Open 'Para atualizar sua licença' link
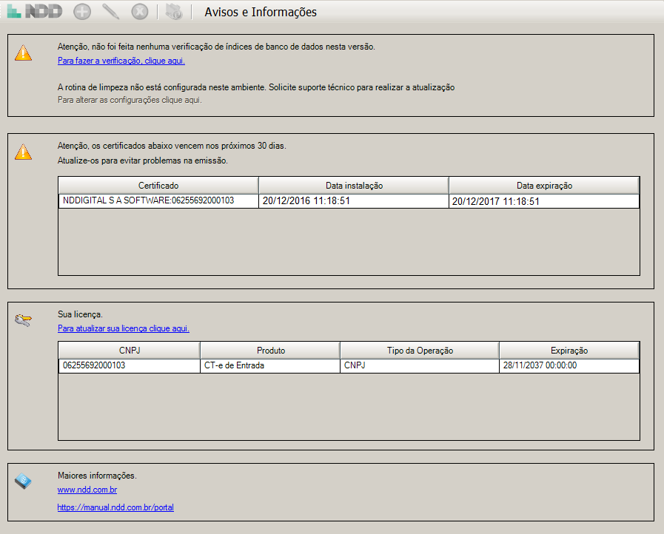This screenshot has height=534, width=664. pos(123,328)
